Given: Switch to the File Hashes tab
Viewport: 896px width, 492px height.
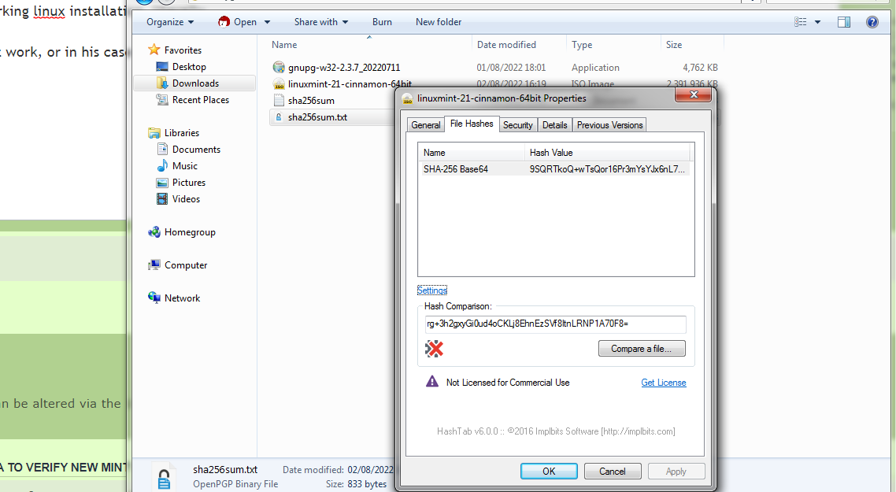Looking at the screenshot, I should click(472, 124).
